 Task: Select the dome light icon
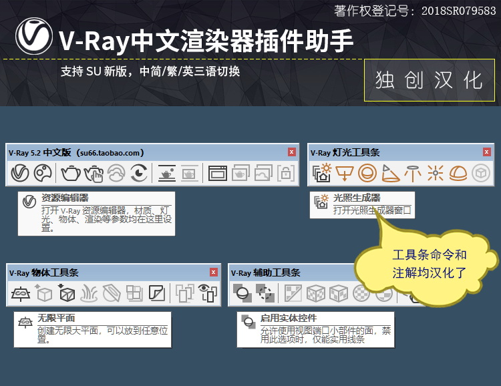pos(458,174)
